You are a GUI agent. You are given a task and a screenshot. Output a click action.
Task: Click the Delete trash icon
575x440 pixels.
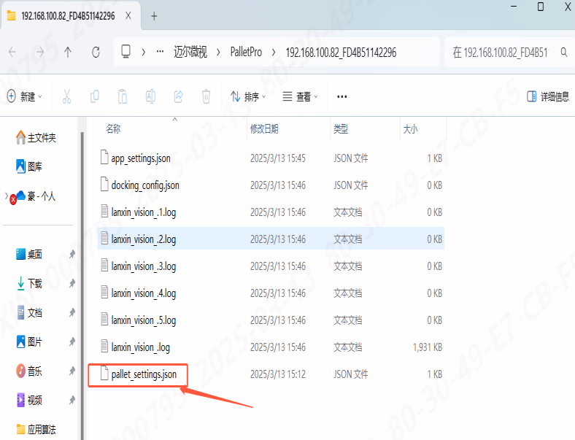coord(206,96)
